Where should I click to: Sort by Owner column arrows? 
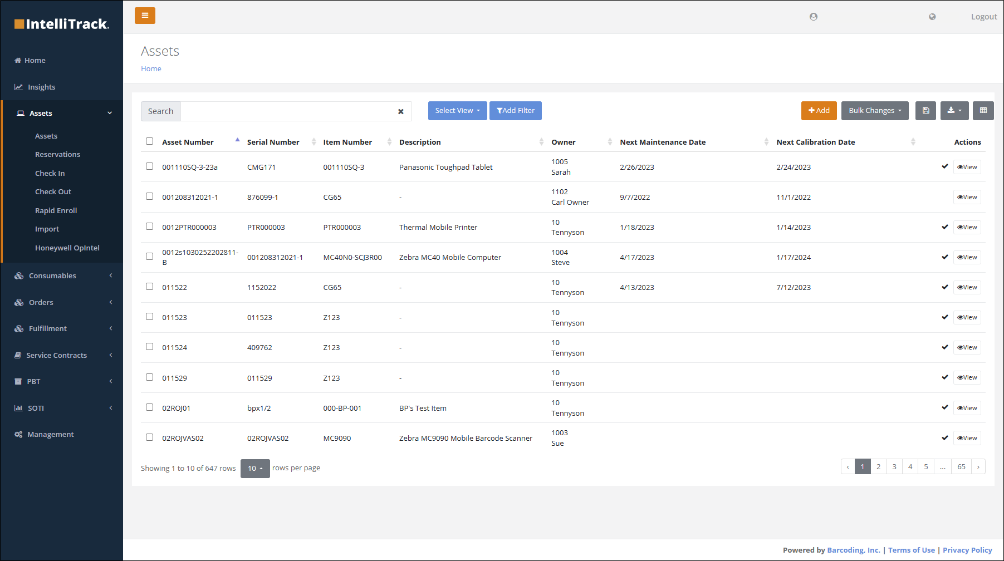coord(610,142)
